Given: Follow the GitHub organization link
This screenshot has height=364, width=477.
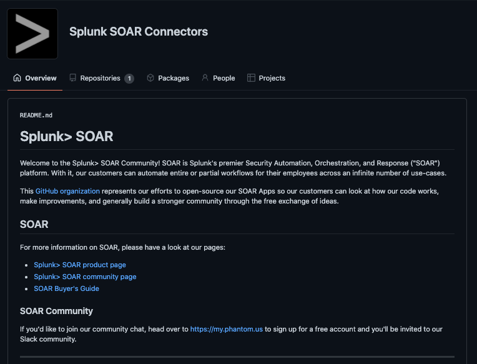Looking at the screenshot, I should click(67, 191).
